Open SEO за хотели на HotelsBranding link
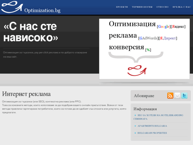Screen dimensions: 193x145 tap(158, 117)
